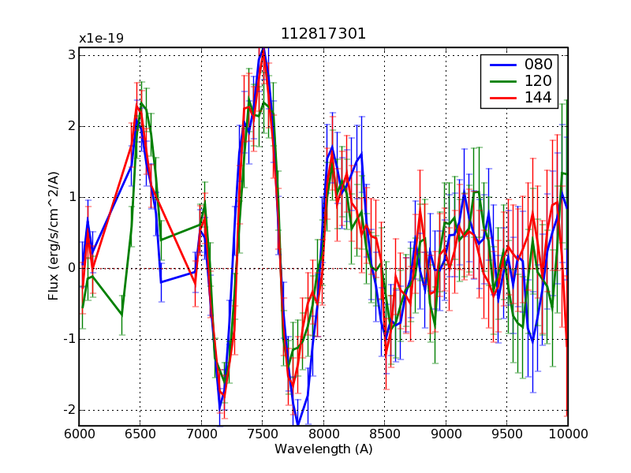
Task: Click the y-axis tick label -1
Action: pyautogui.click(x=69, y=339)
